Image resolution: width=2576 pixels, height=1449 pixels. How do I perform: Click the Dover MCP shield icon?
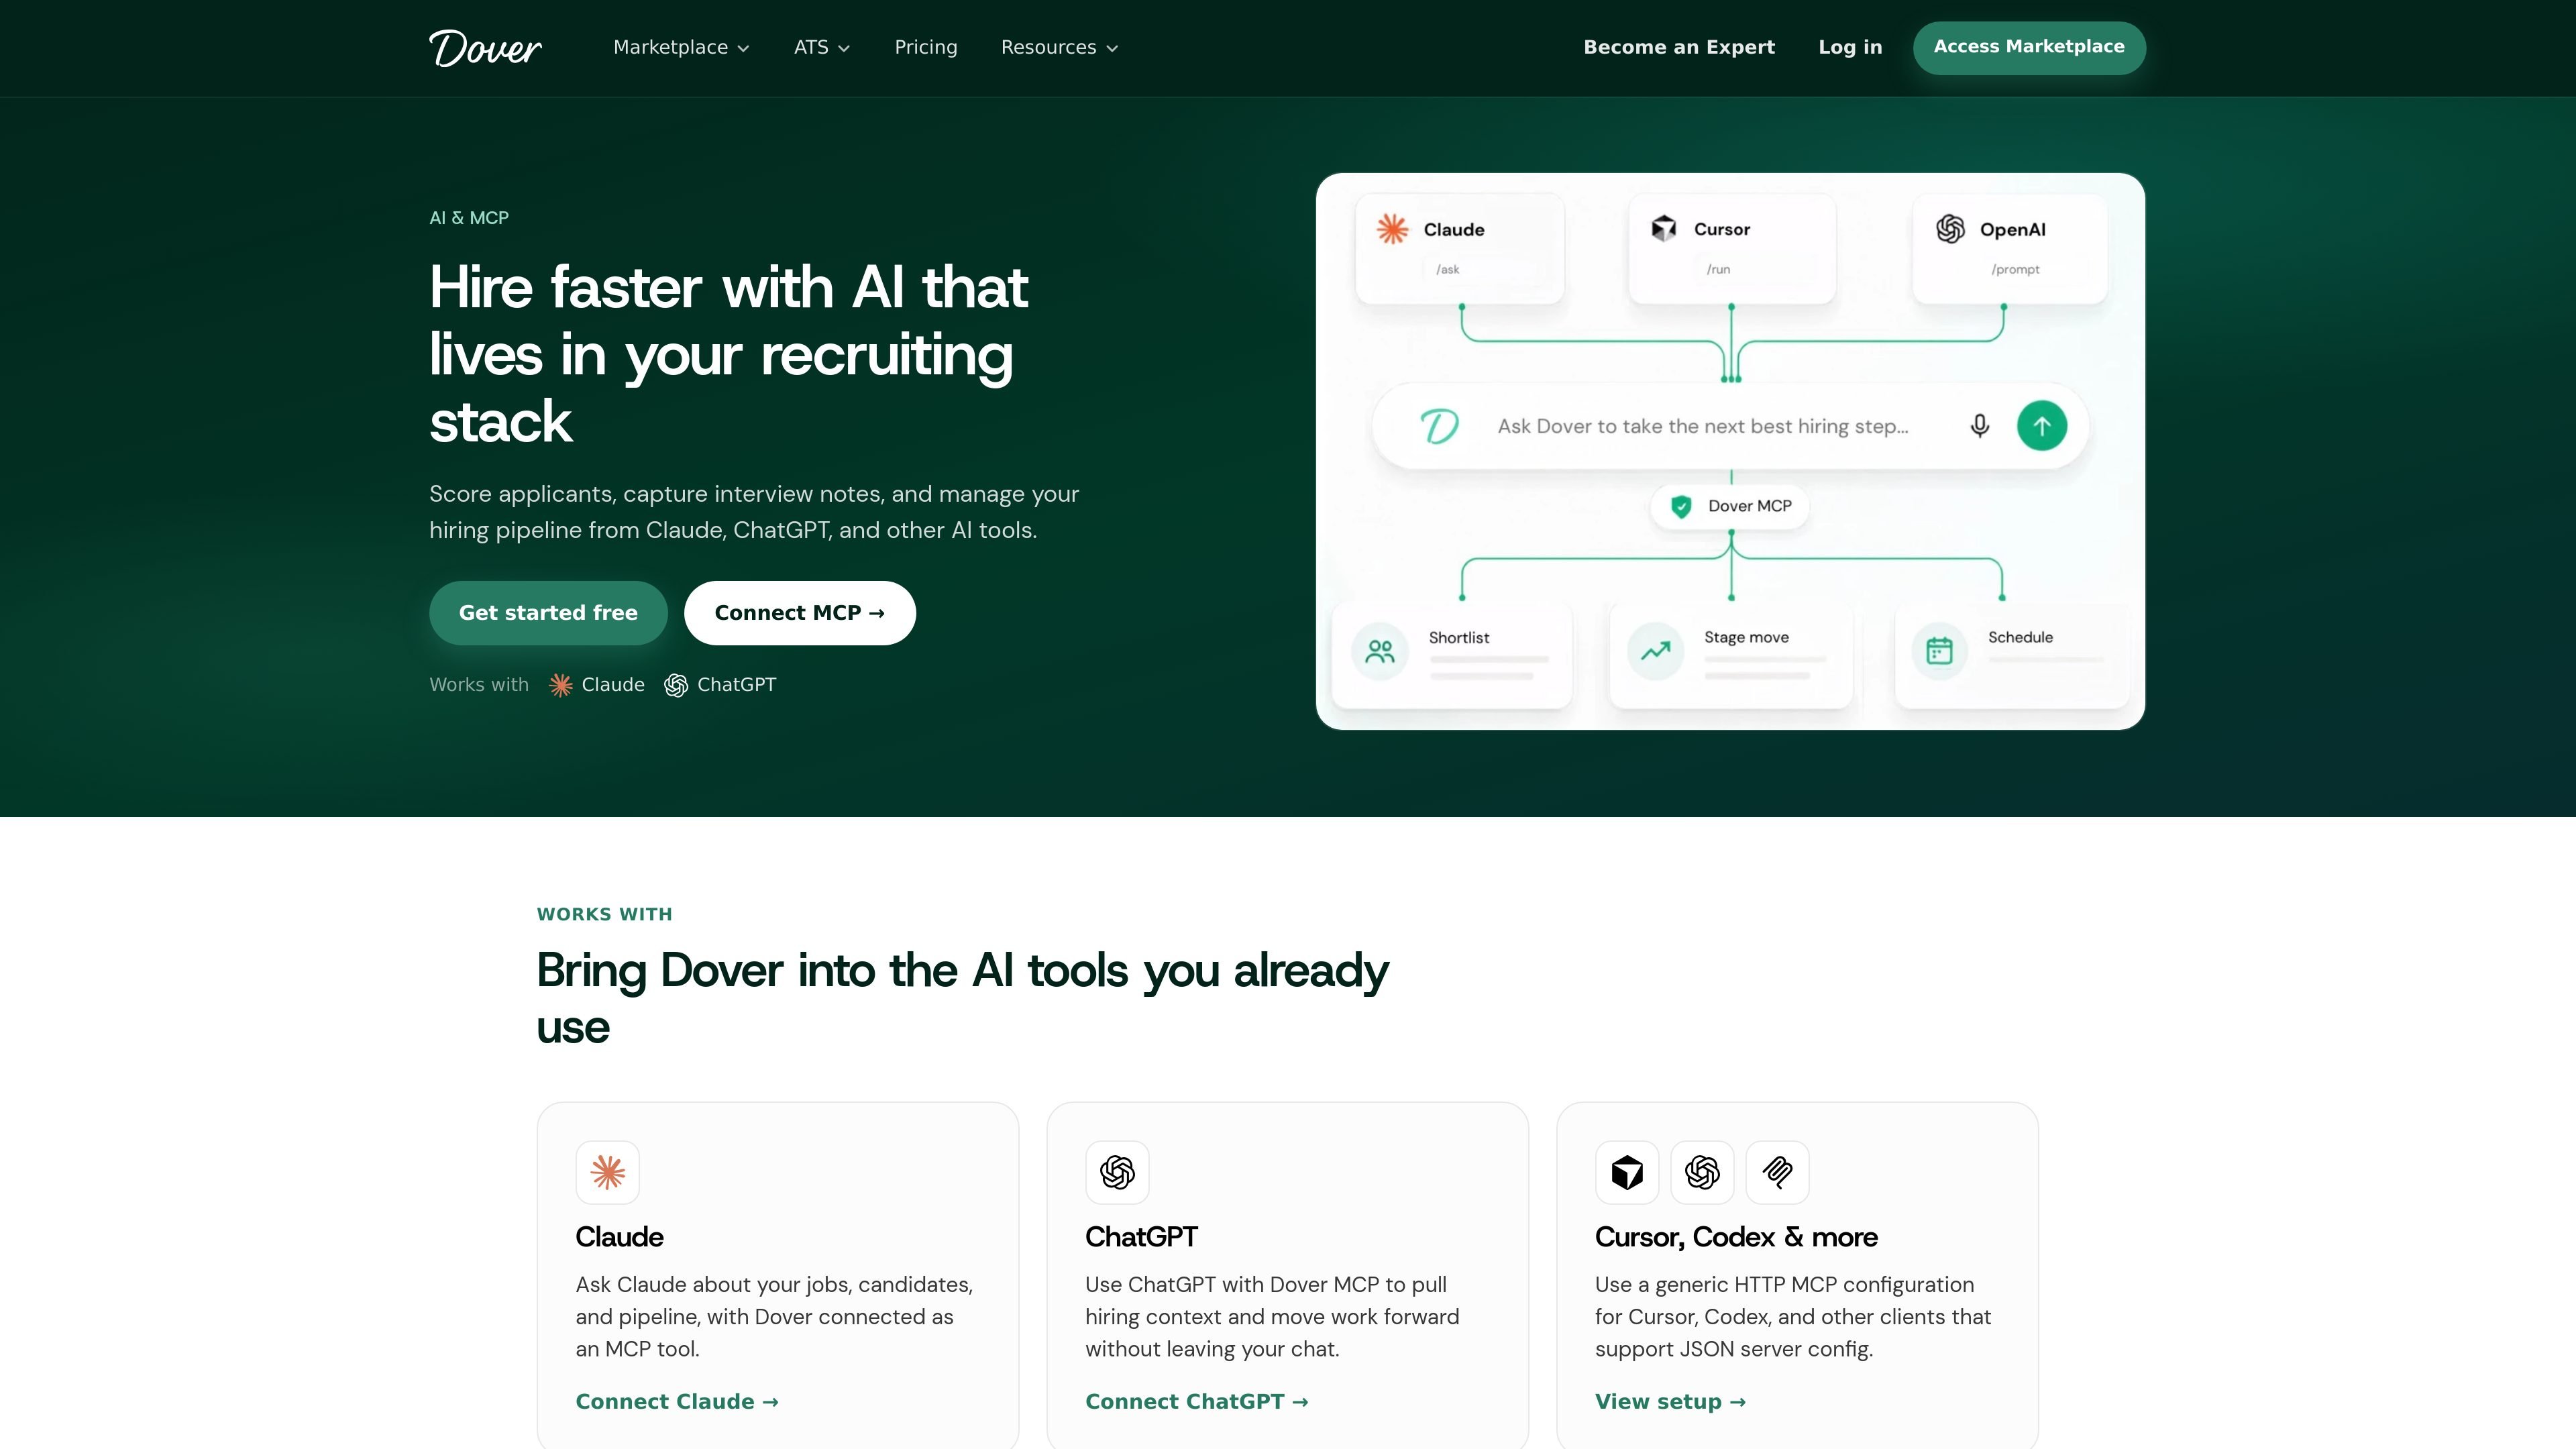coord(1681,507)
